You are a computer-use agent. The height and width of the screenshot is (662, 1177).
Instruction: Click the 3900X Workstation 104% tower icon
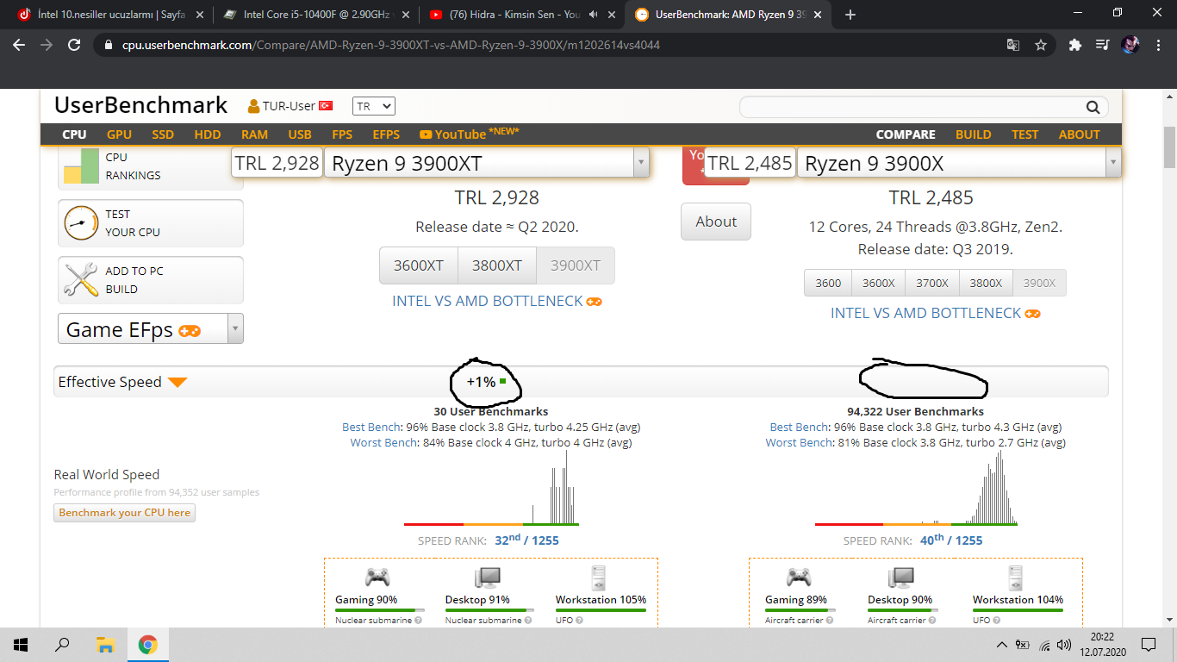pos(1016,578)
